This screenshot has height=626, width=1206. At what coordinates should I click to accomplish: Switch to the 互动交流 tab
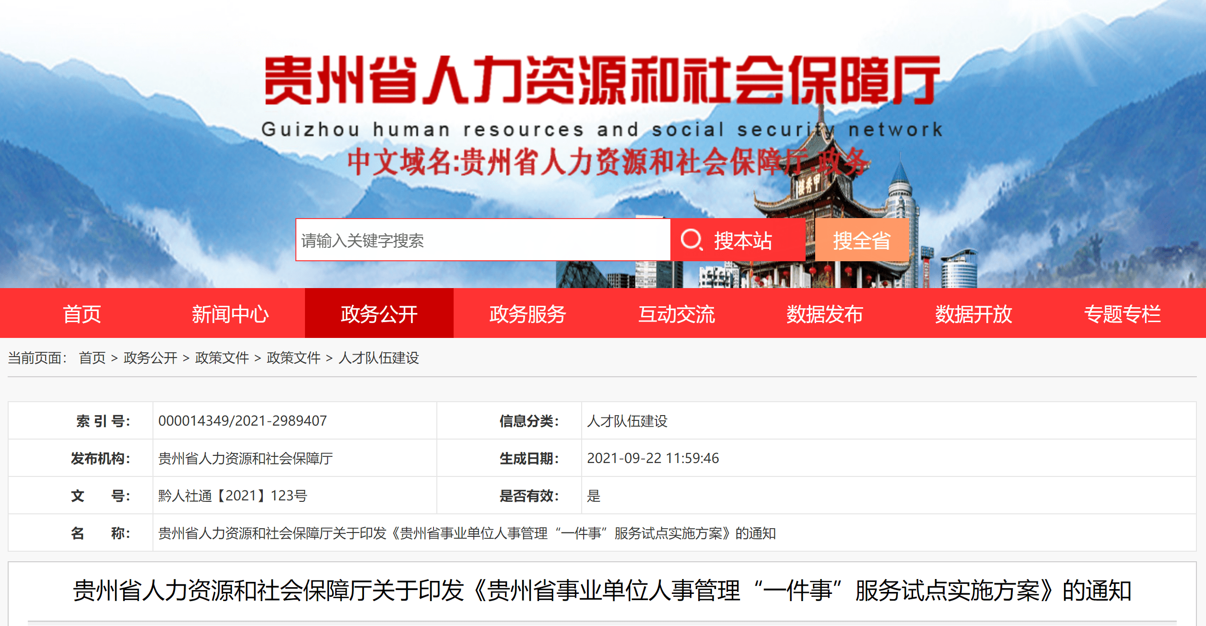[x=677, y=313]
